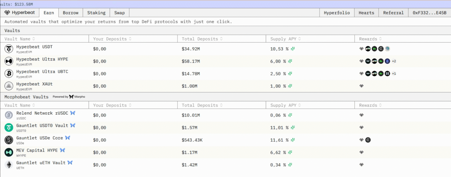The image size is (451, 177).
Task: Open the Relend Network rUSDC vault row
Action: click(x=42, y=113)
